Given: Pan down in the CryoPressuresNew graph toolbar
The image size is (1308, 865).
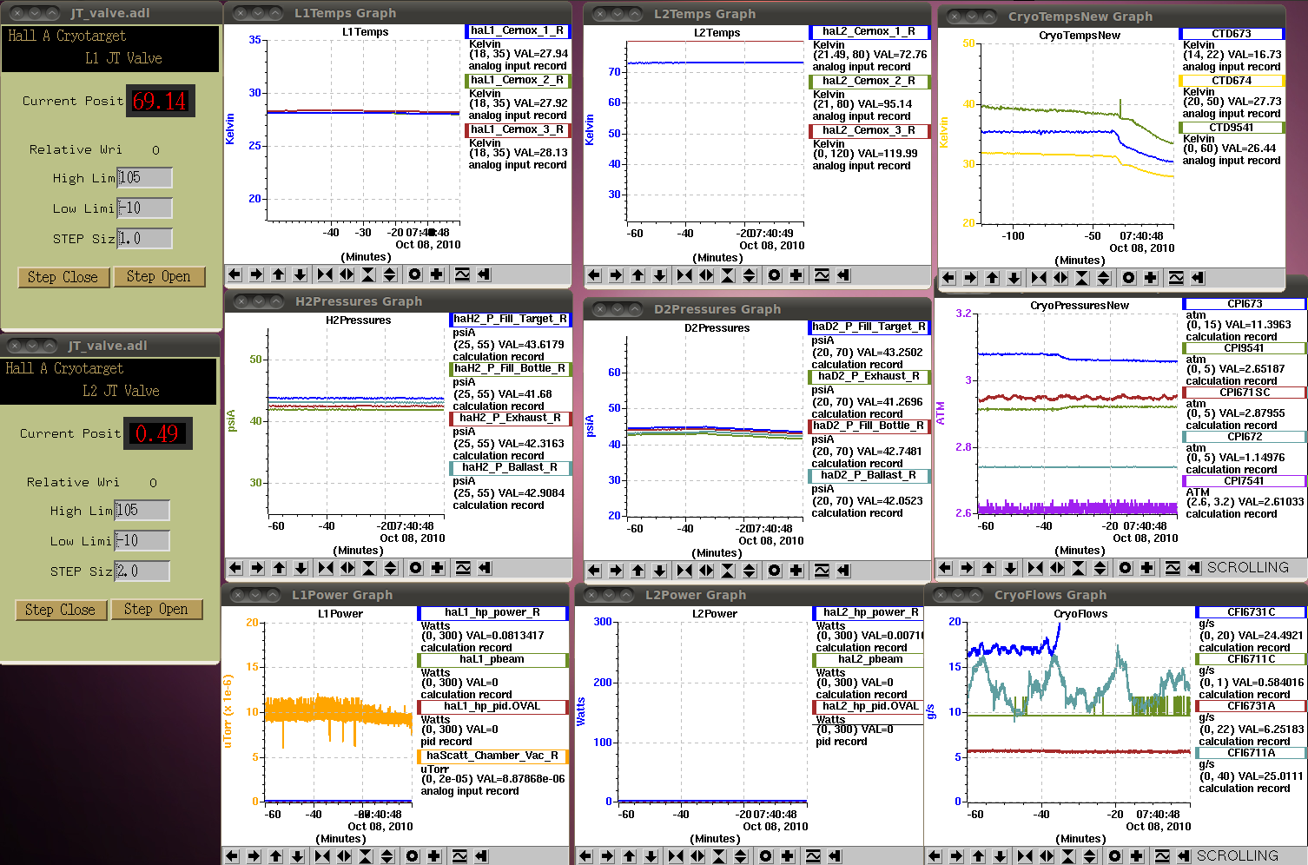Looking at the screenshot, I should [1010, 568].
